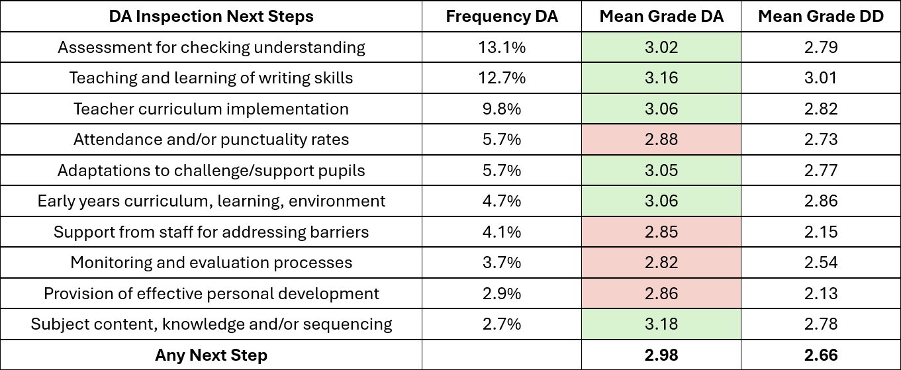The height and width of the screenshot is (370, 901).
Task: Select the 2.15 Mean Grade DD cell
Action: [x=820, y=232]
